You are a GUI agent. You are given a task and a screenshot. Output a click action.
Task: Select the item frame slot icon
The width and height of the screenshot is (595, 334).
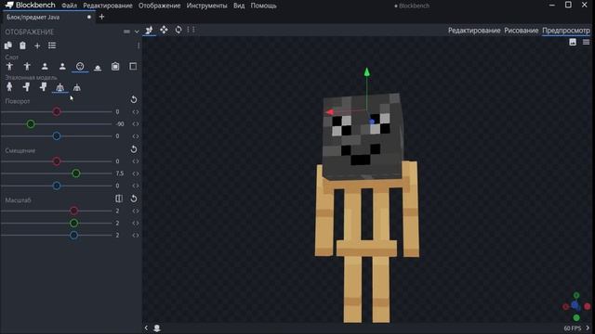pyautogui.click(x=115, y=67)
